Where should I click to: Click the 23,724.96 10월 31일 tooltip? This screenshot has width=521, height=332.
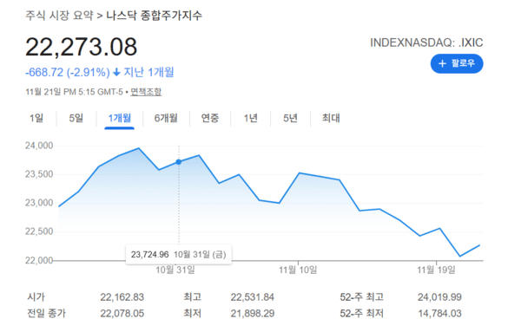178,255
